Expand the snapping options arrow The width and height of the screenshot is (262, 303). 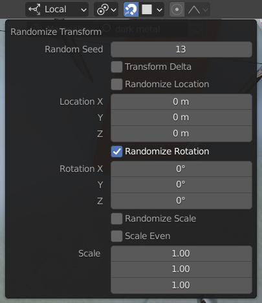(159, 10)
